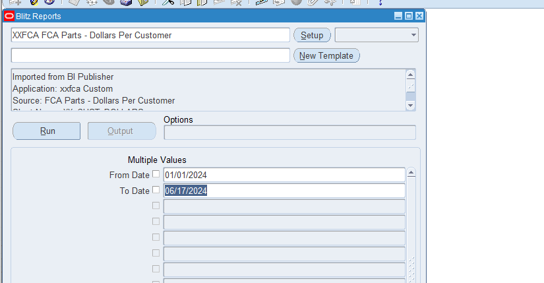
Task: Click the 'To Date' label
Action: point(135,191)
